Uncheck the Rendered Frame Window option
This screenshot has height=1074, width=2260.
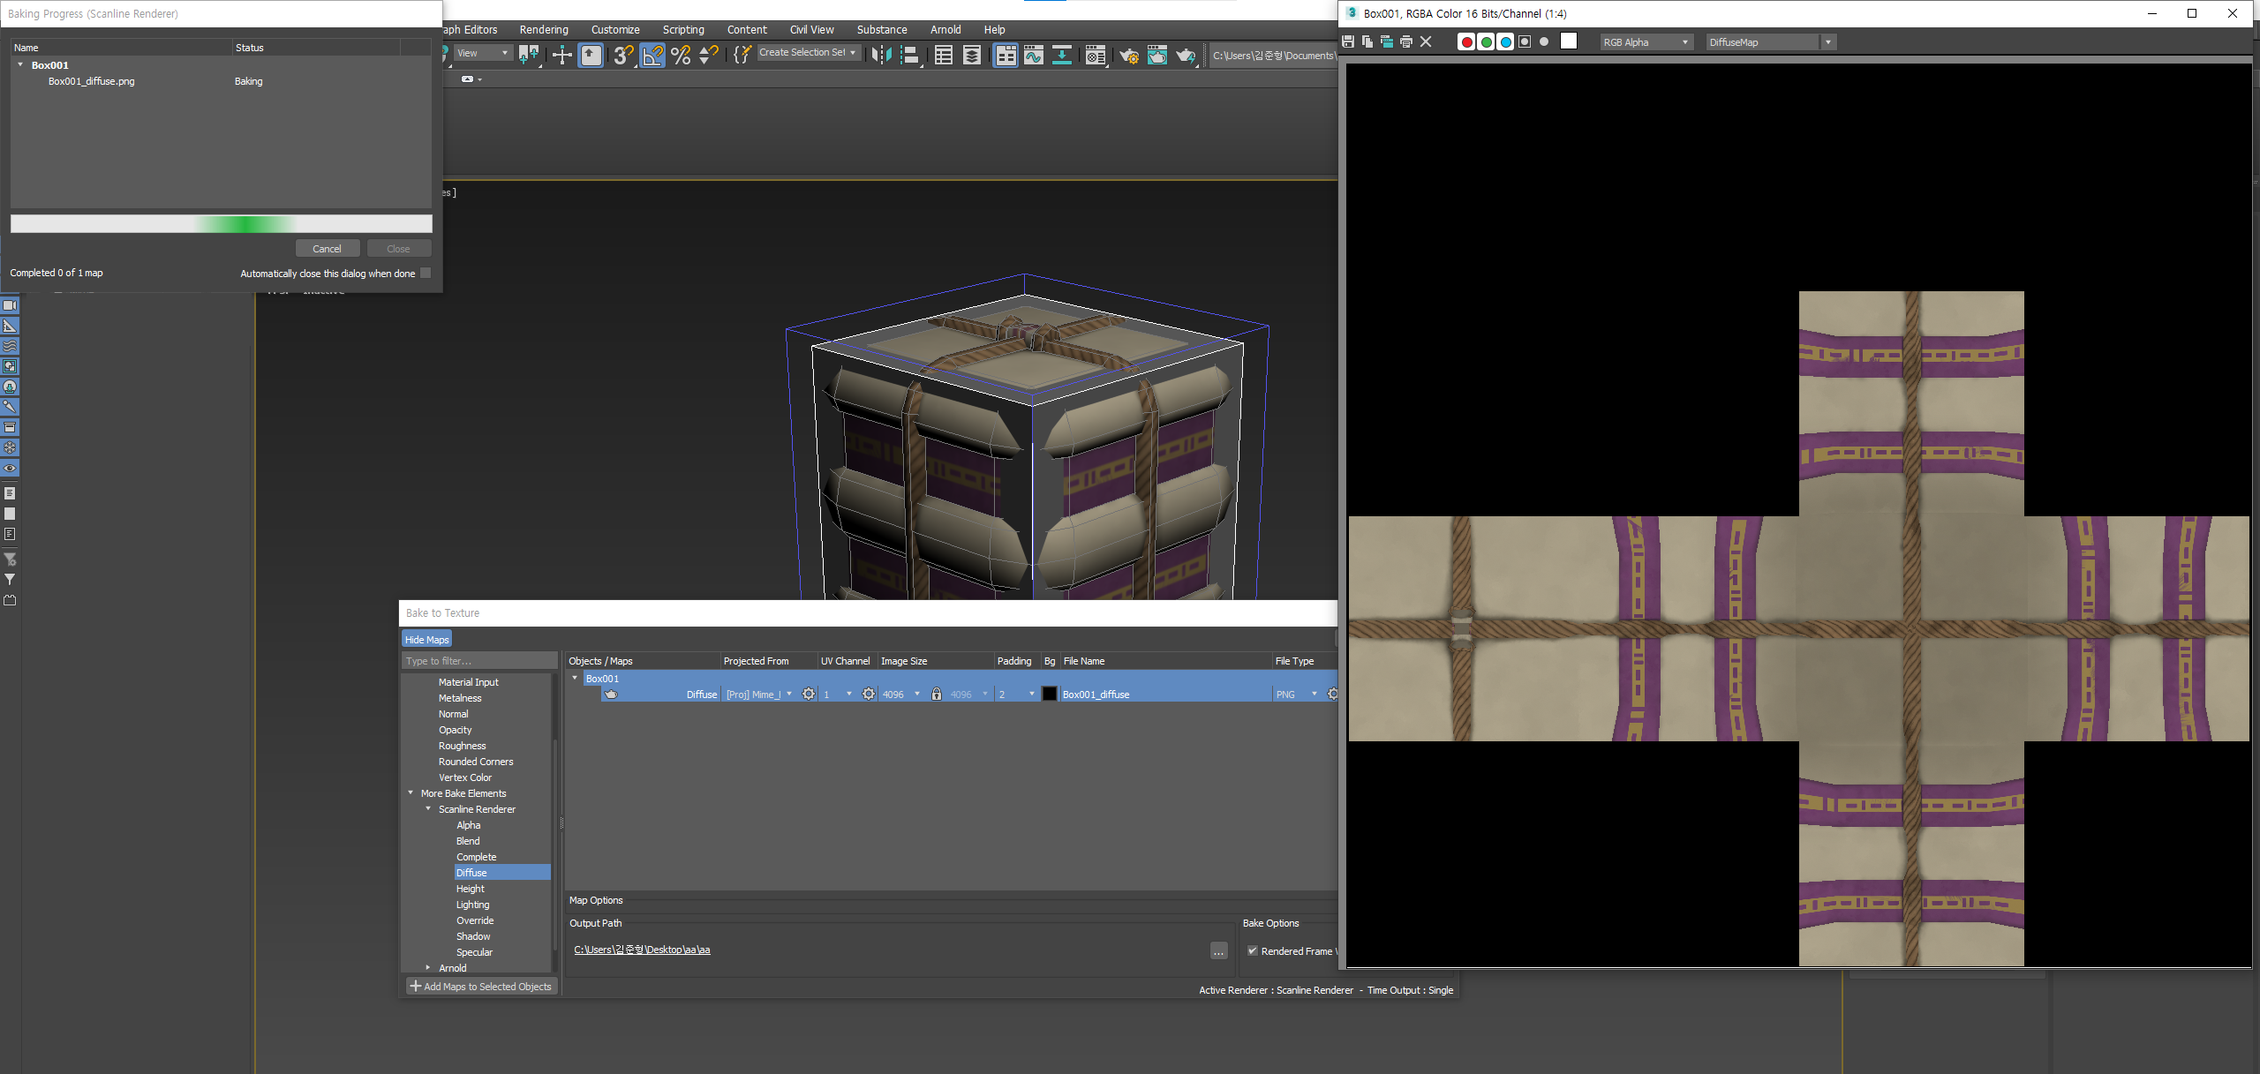(1252, 951)
